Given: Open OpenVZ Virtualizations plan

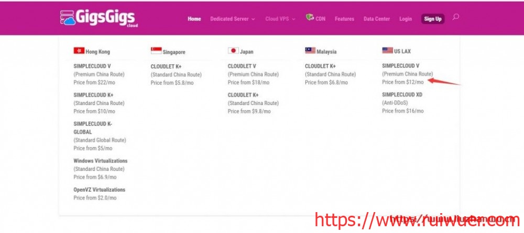Looking at the screenshot, I should [x=99, y=190].
